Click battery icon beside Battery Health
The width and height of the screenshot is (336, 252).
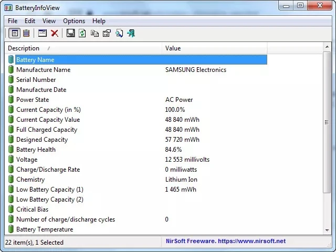[x=11, y=149]
